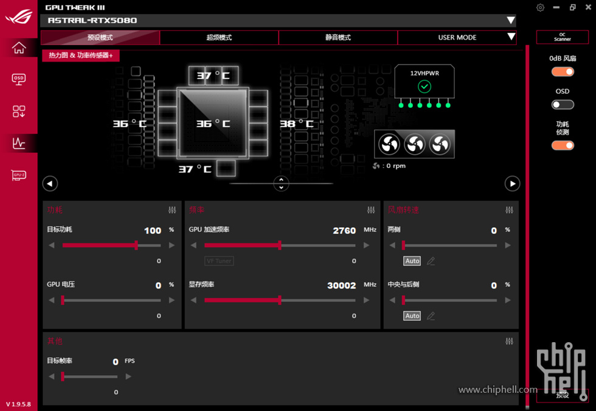Open the OSD settings sidebar icon

coord(19,79)
